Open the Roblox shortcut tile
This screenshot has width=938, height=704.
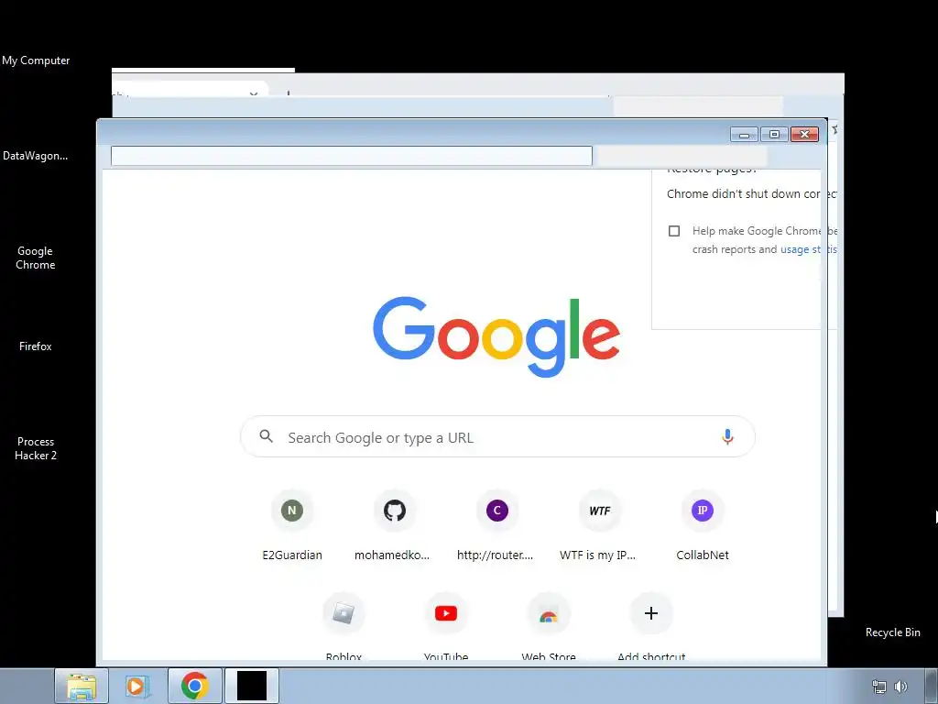point(344,625)
